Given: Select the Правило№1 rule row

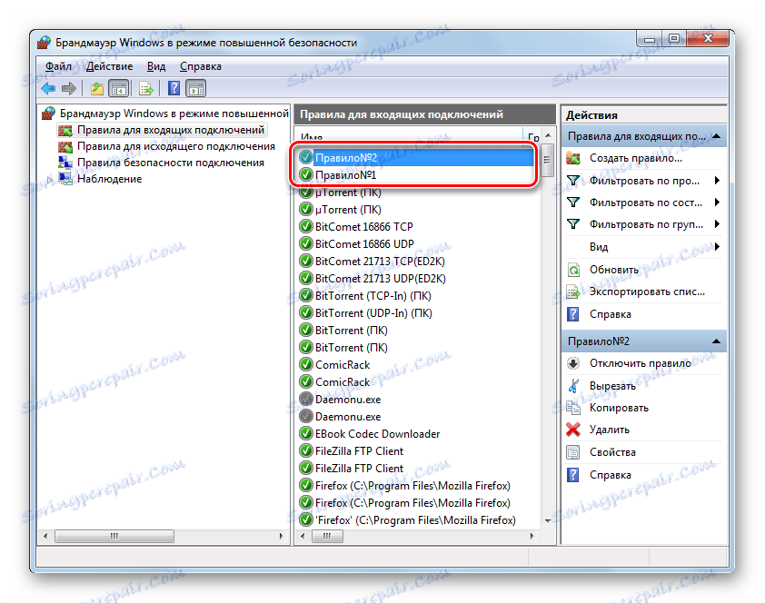Looking at the screenshot, I should 416,174.
